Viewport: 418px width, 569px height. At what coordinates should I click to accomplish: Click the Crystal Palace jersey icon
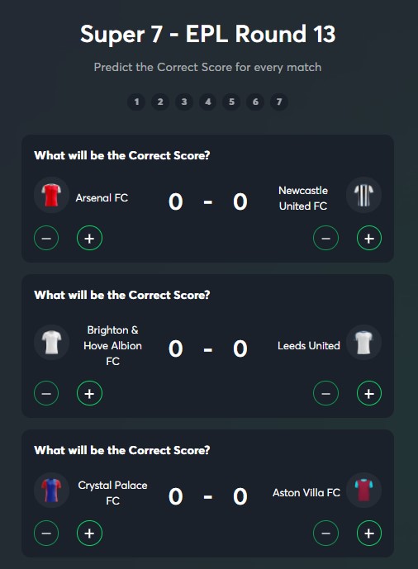[x=51, y=490]
